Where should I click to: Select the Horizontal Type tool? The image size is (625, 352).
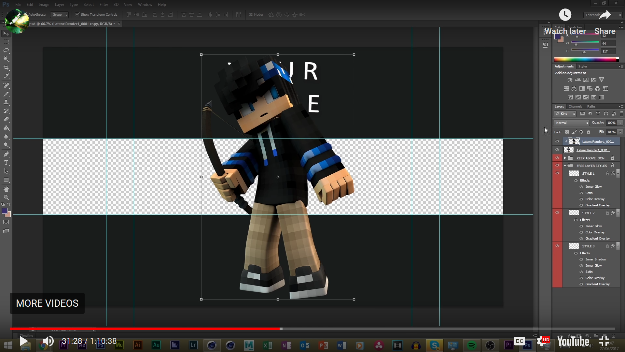coord(6,162)
